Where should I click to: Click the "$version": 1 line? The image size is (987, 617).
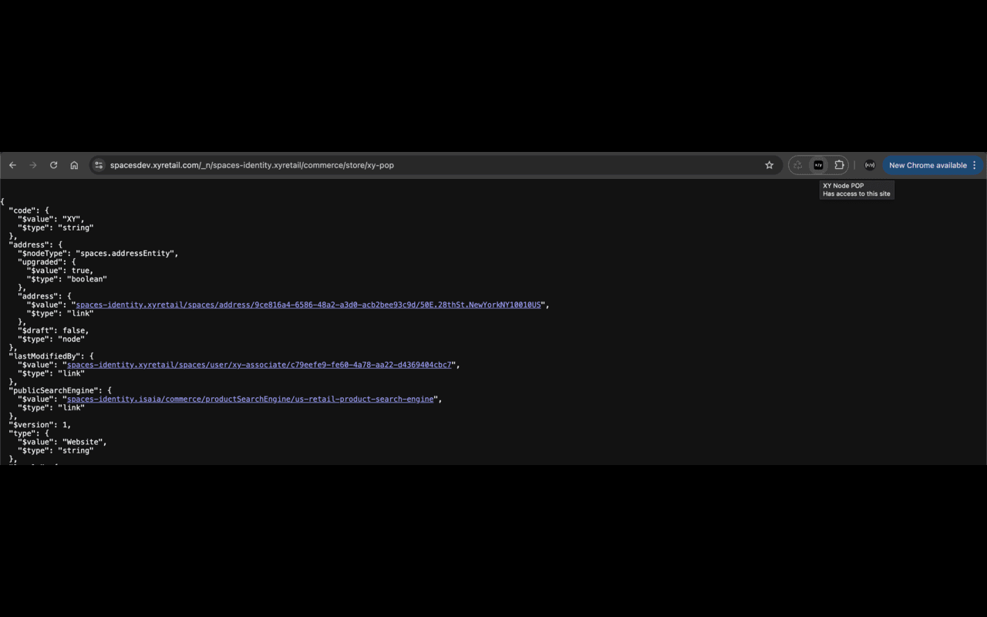40,425
